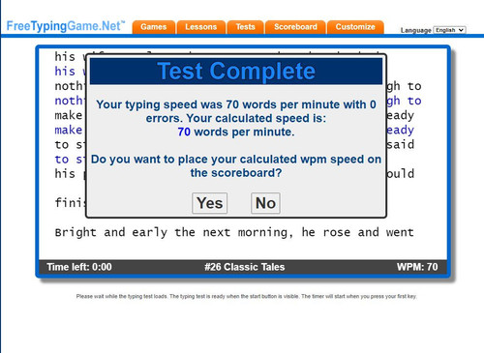This screenshot has height=353, width=484.
Task: Click the '#26 Classic Tales' test title
Action: [245, 267]
